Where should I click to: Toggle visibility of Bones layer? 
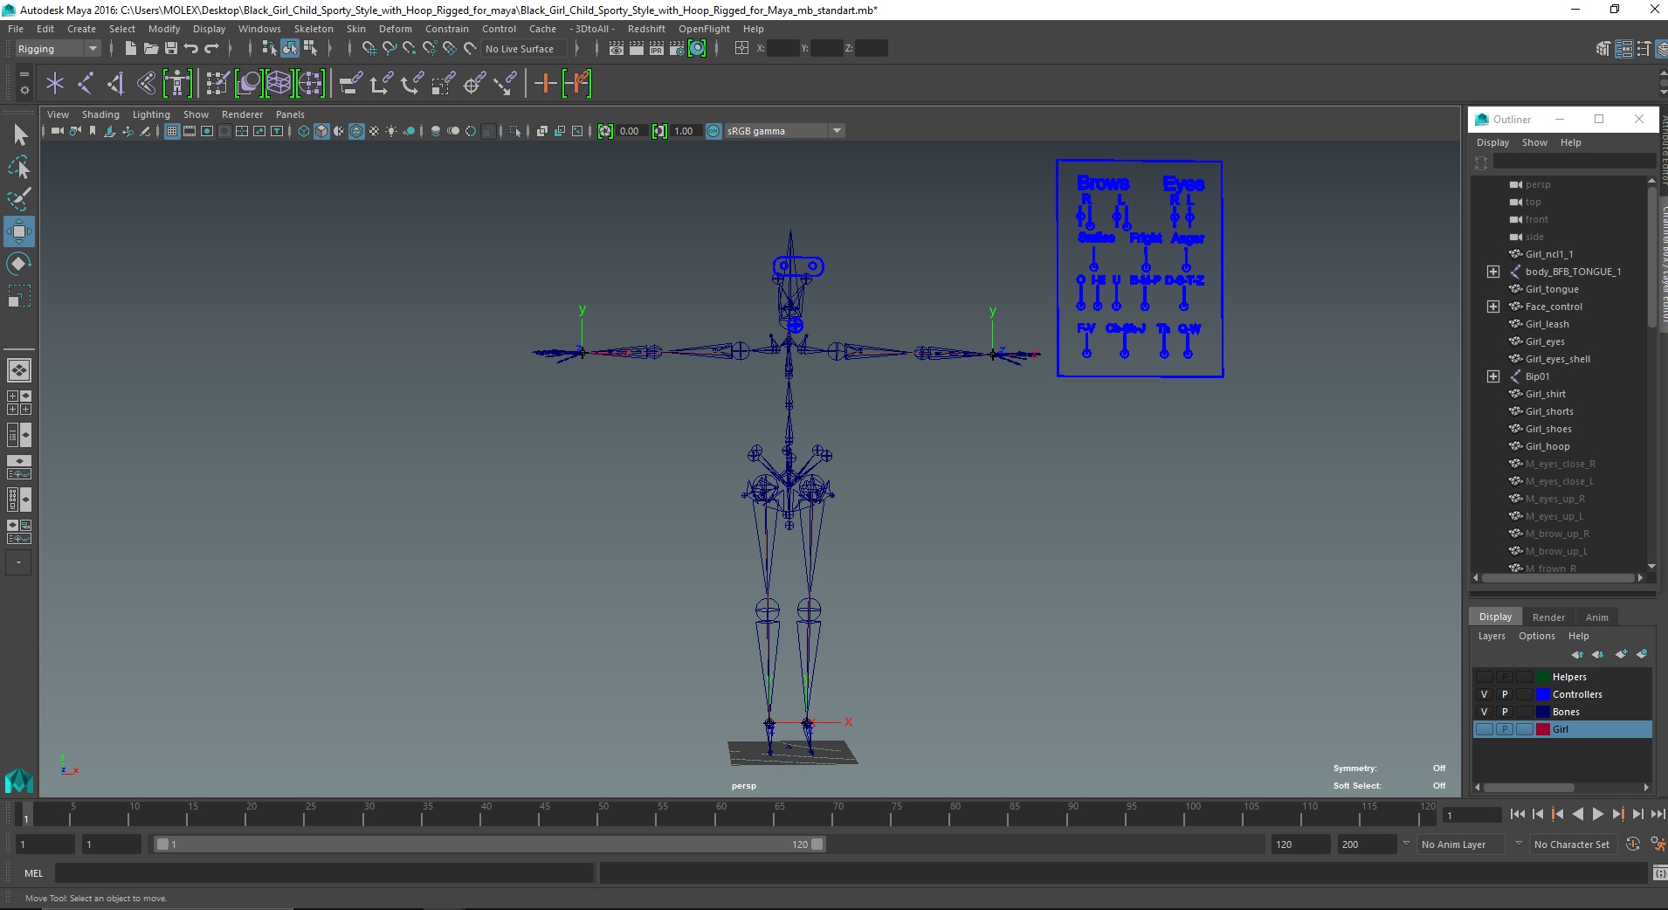pyautogui.click(x=1484, y=712)
